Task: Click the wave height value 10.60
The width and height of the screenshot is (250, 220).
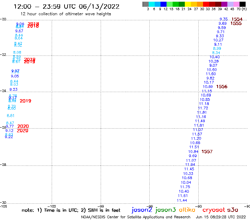Action: point(212,70)
